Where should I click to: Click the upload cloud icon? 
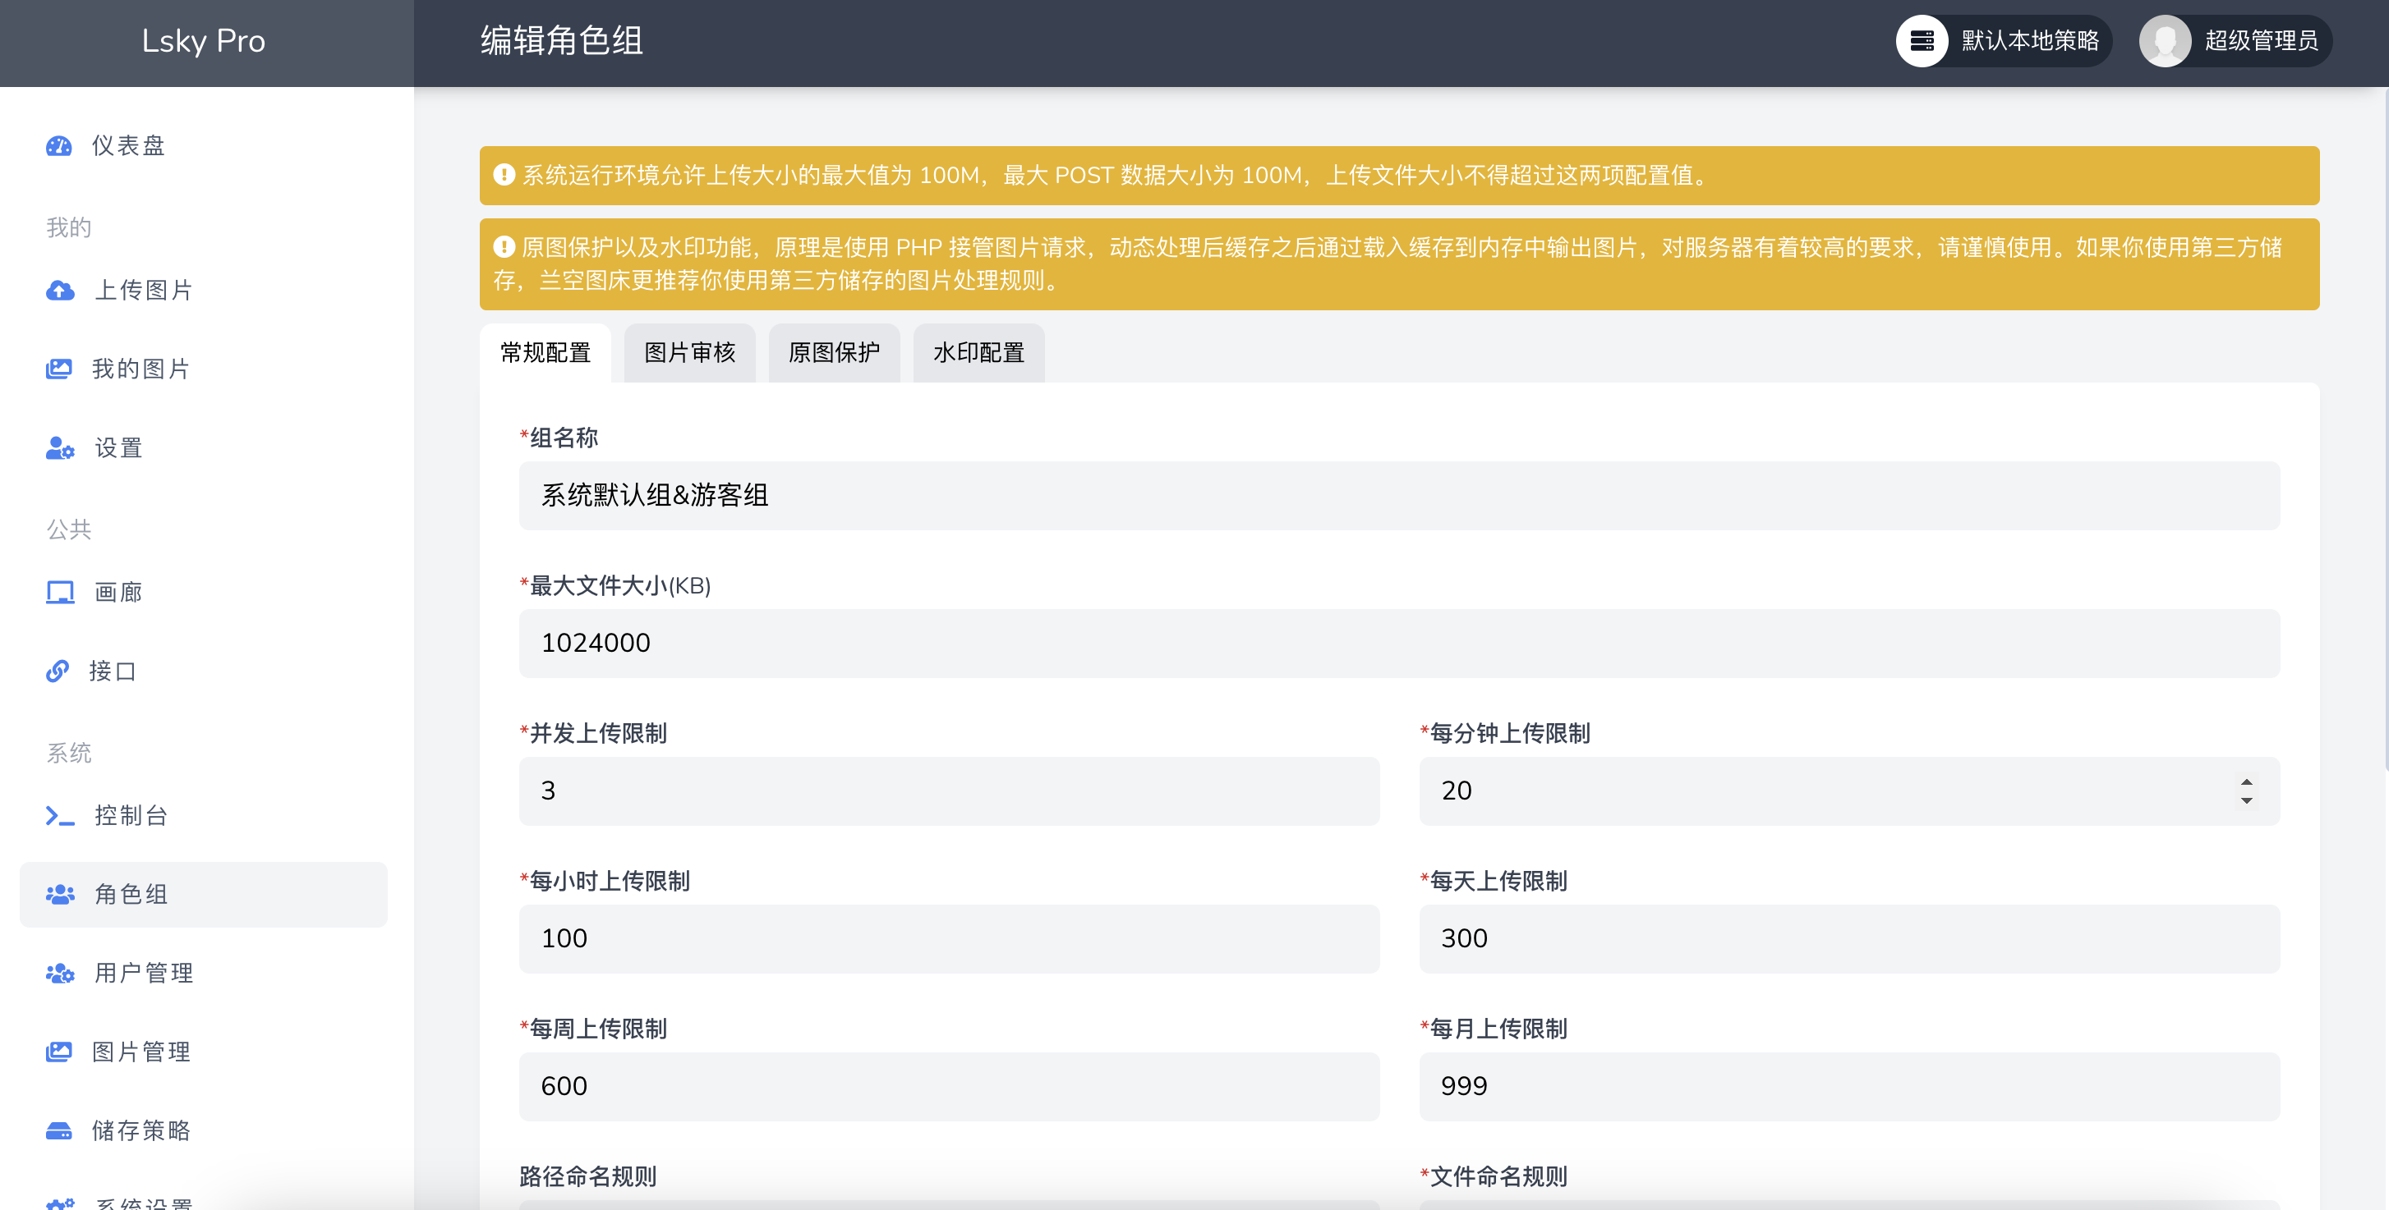(60, 290)
